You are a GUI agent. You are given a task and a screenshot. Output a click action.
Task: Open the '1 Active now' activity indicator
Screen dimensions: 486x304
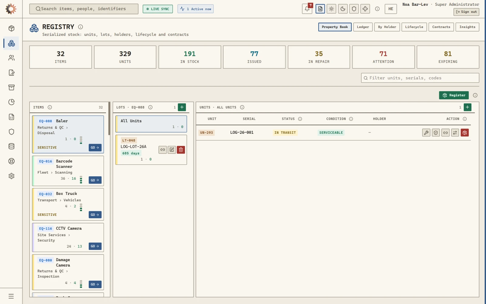(196, 9)
